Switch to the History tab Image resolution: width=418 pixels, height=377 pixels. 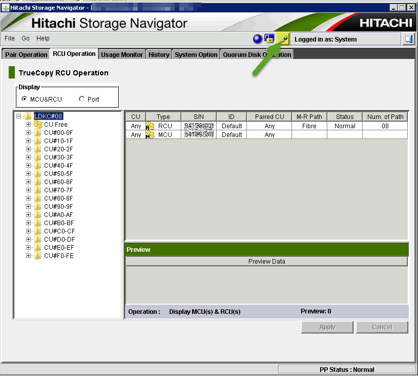tap(159, 54)
